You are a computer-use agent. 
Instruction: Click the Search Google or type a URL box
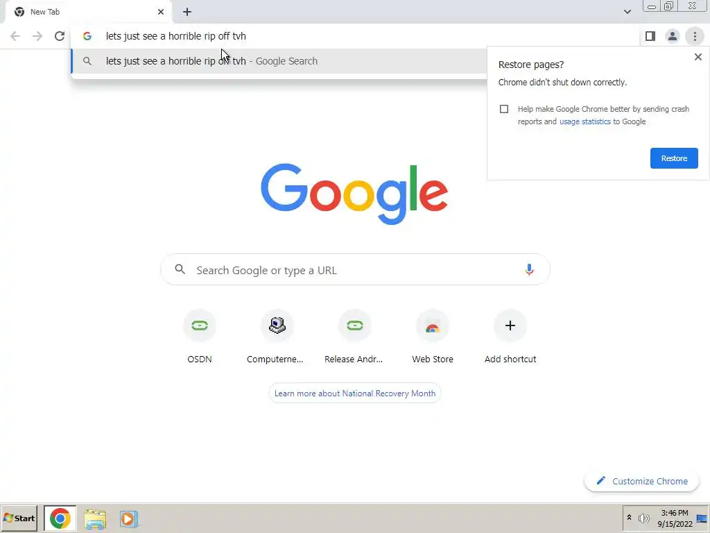(x=355, y=270)
